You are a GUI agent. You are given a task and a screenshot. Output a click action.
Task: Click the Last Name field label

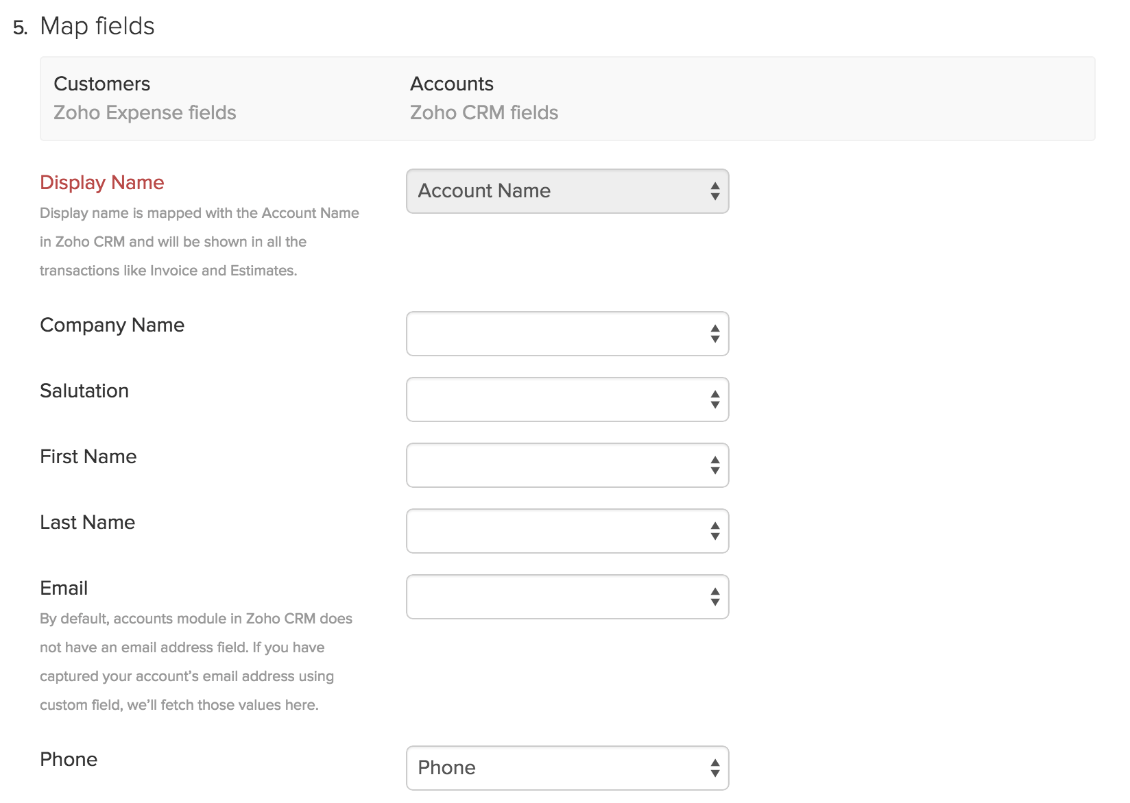[88, 522]
